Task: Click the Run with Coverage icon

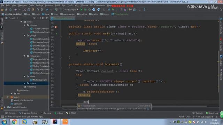Action: tap(90, 10)
